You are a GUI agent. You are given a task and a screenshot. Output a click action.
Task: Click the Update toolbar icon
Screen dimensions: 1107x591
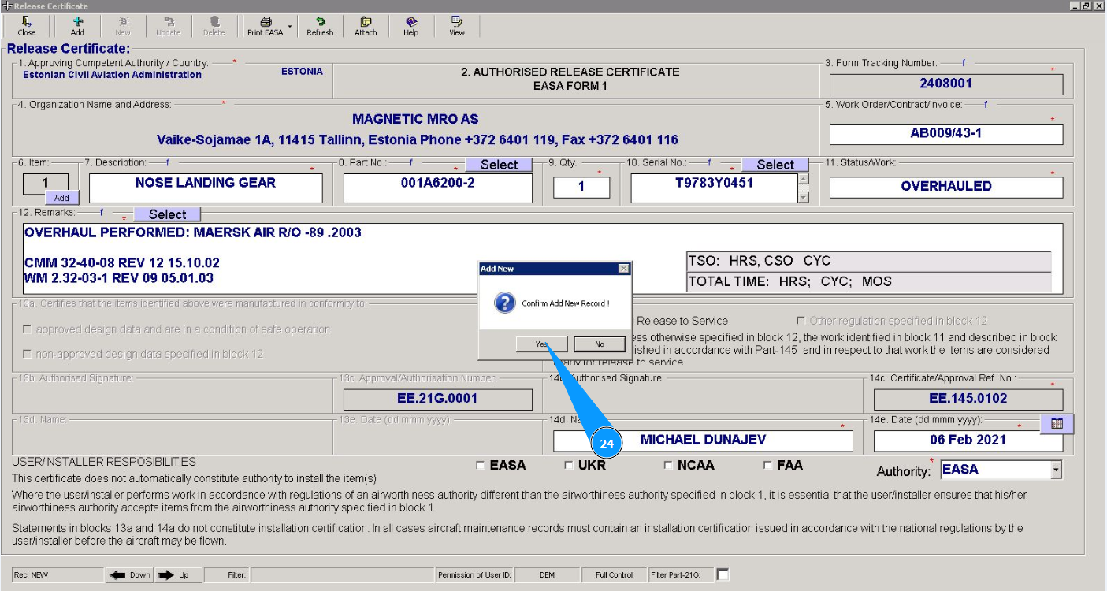169,26
